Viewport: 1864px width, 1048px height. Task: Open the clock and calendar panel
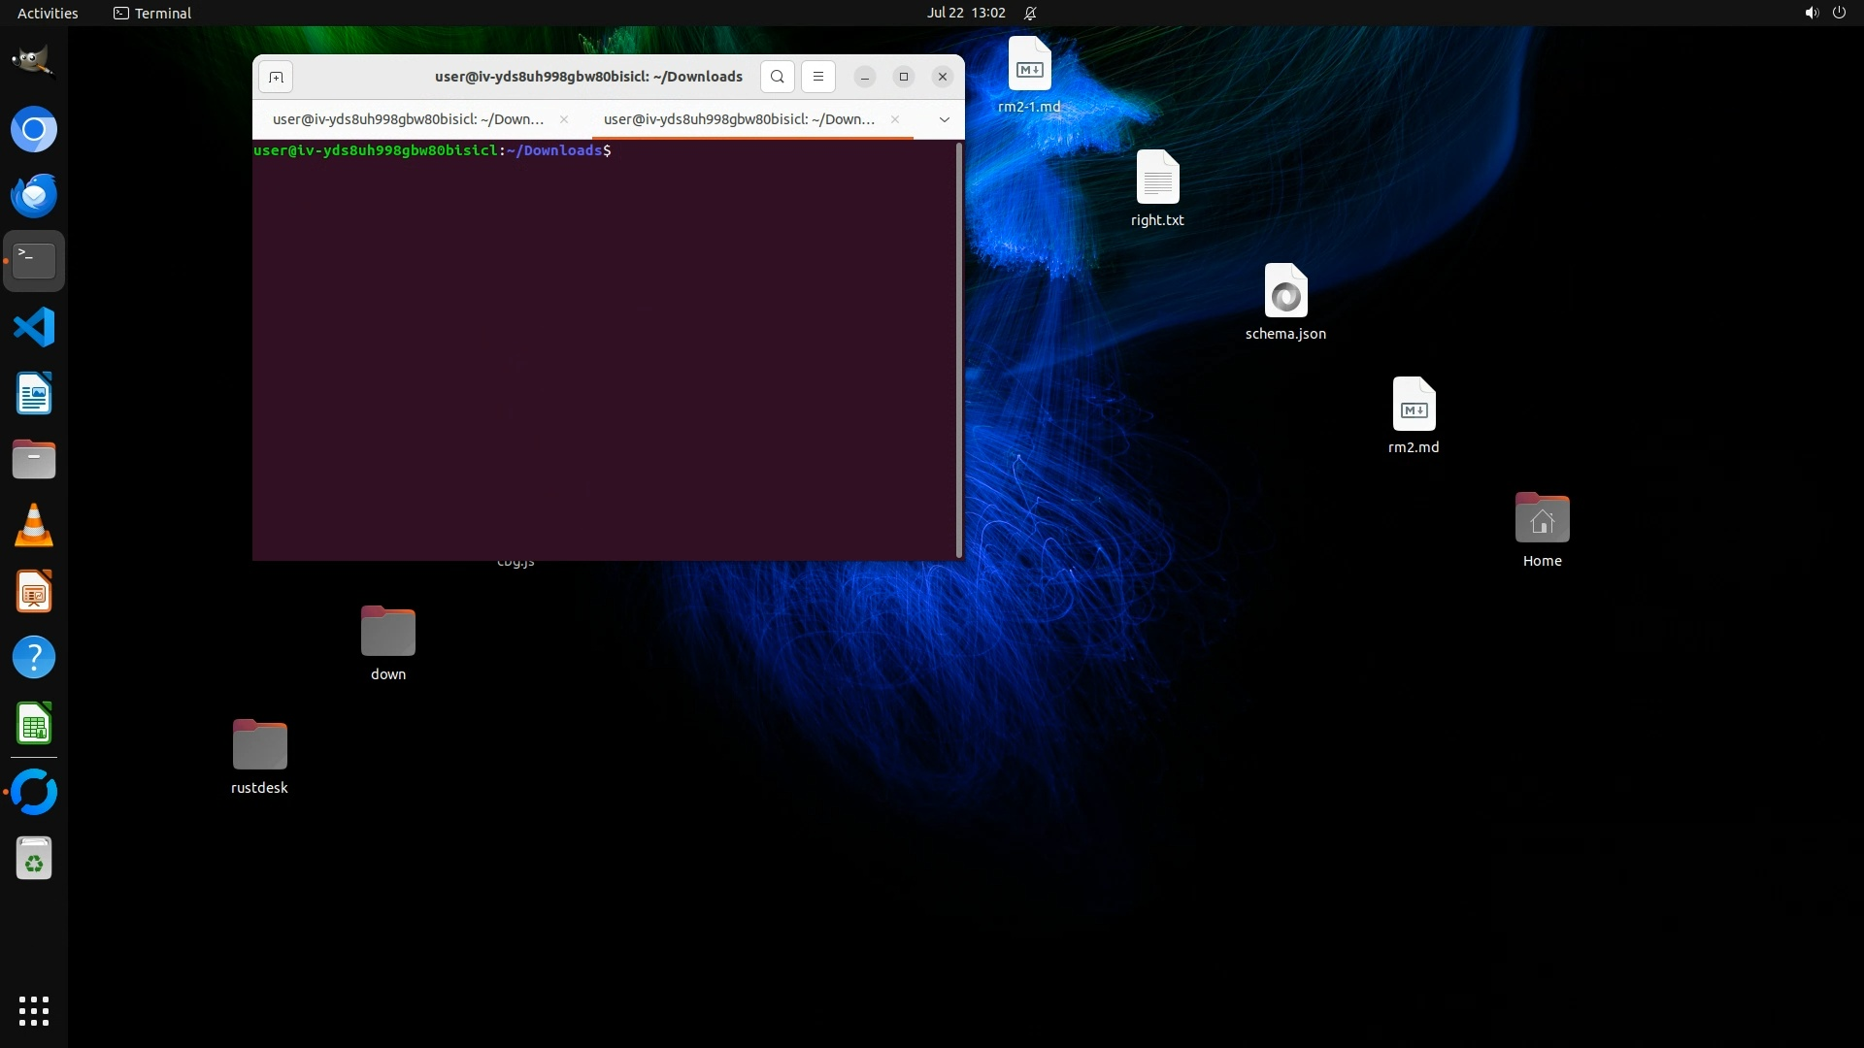click(965, 13)
